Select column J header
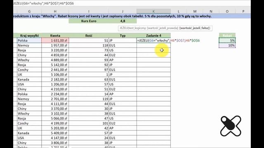 pyautogui.click(x=123, y=12)
